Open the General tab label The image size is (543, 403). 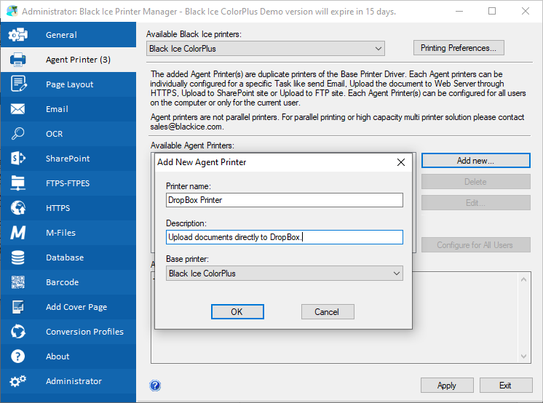61,35
